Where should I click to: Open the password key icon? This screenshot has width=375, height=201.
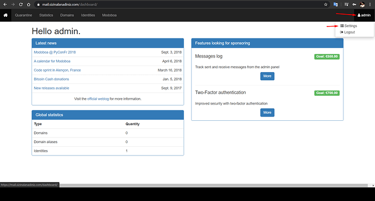click(x=354, y=4)
